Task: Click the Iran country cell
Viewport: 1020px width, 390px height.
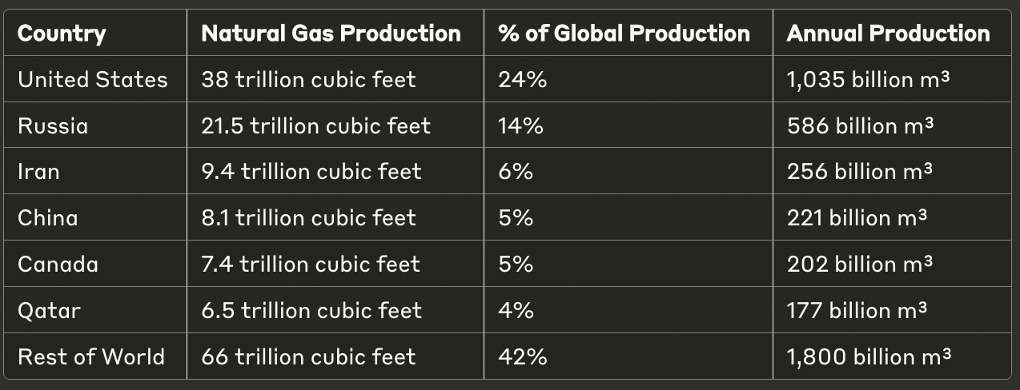Action: click(x=38, y=172)
